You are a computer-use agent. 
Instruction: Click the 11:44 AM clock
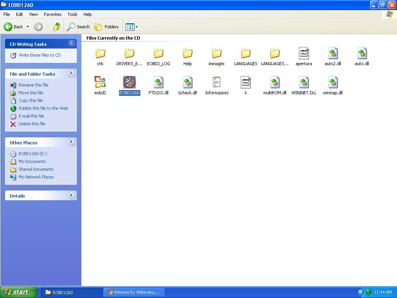(x=383, y=293)
